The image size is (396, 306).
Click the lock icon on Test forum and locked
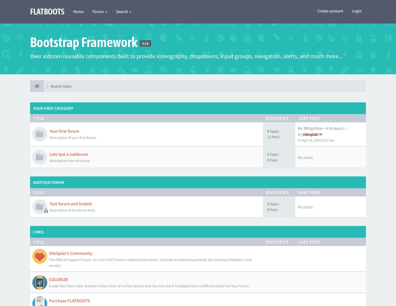46,211
